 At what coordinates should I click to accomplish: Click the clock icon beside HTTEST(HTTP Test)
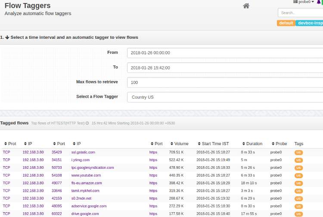[x=87, y=123]
